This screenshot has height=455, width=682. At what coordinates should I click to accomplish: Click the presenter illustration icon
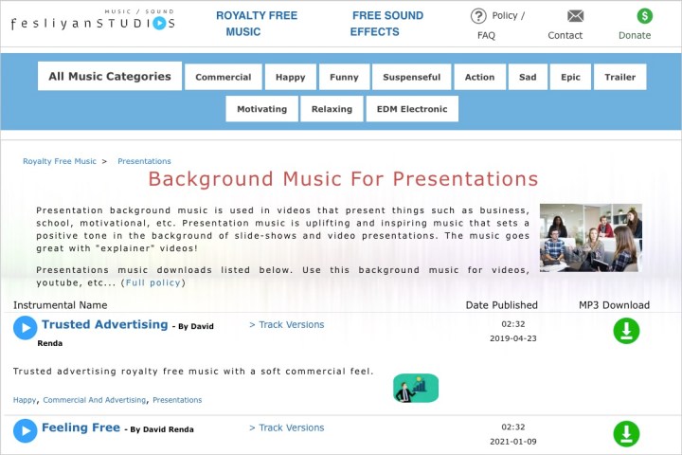(416, 388)
